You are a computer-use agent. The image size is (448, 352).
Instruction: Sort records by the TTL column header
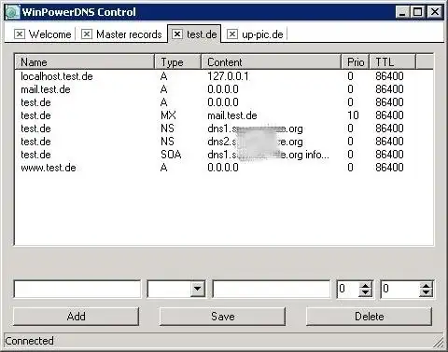click(x=392, y=62)
